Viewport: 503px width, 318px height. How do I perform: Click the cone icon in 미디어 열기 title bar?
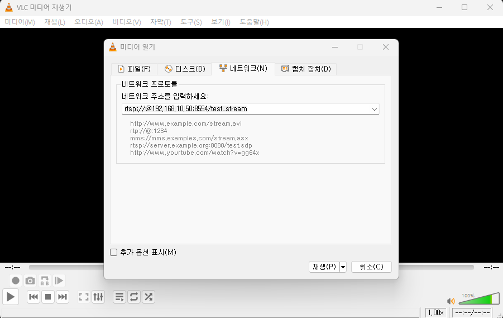click(113, 47)
